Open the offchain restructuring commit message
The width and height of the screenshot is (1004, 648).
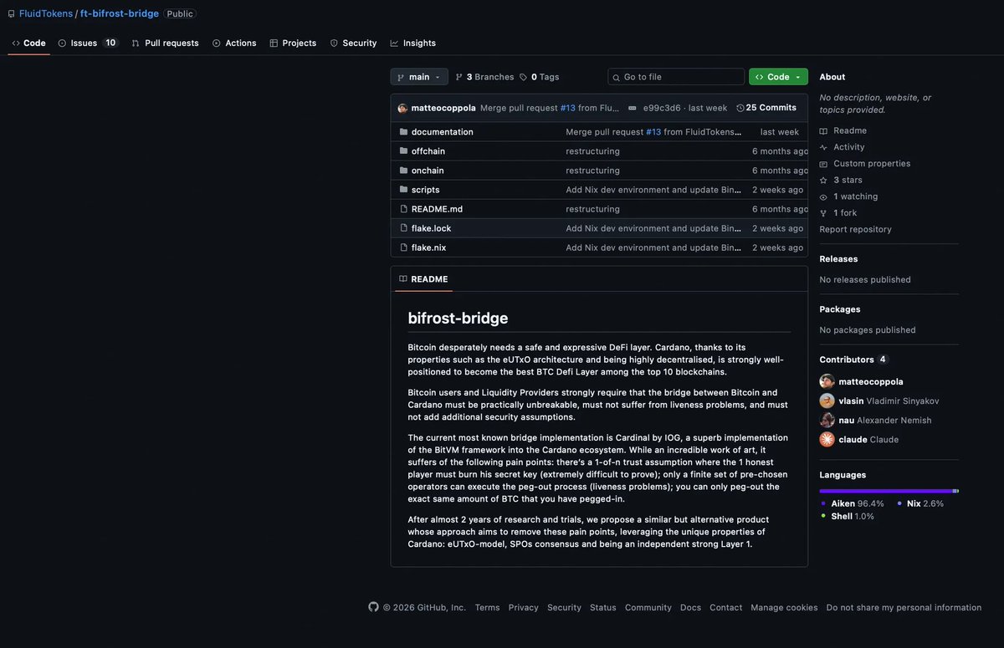tap(593, 151)
